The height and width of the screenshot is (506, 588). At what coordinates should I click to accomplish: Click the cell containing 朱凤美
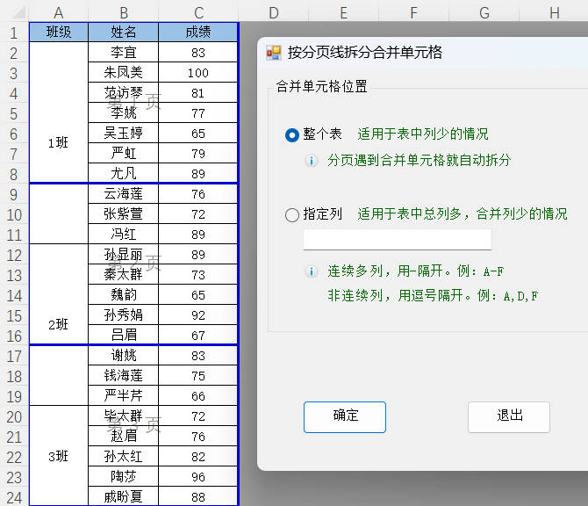(124, 73)
